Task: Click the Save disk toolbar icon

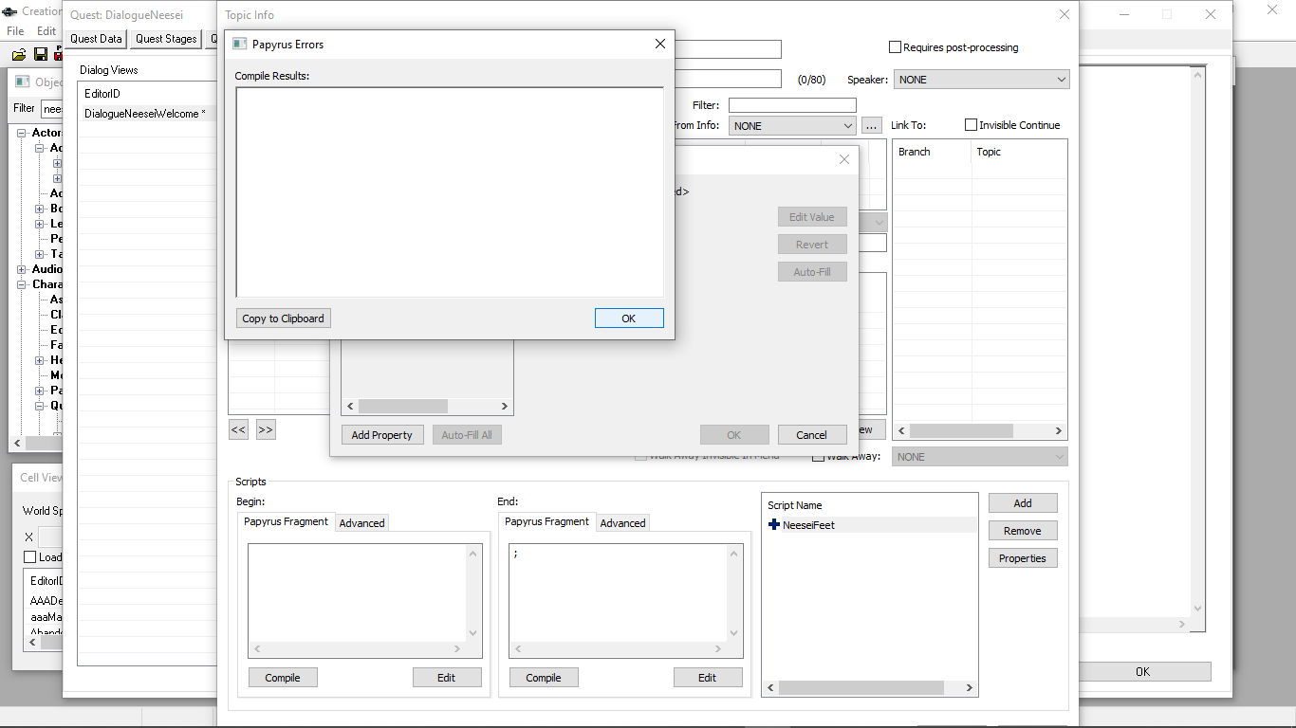Action: [41, 55]
